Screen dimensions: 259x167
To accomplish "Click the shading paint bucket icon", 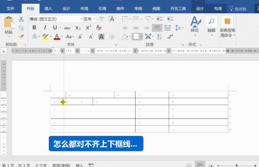I will click(125, 37).
